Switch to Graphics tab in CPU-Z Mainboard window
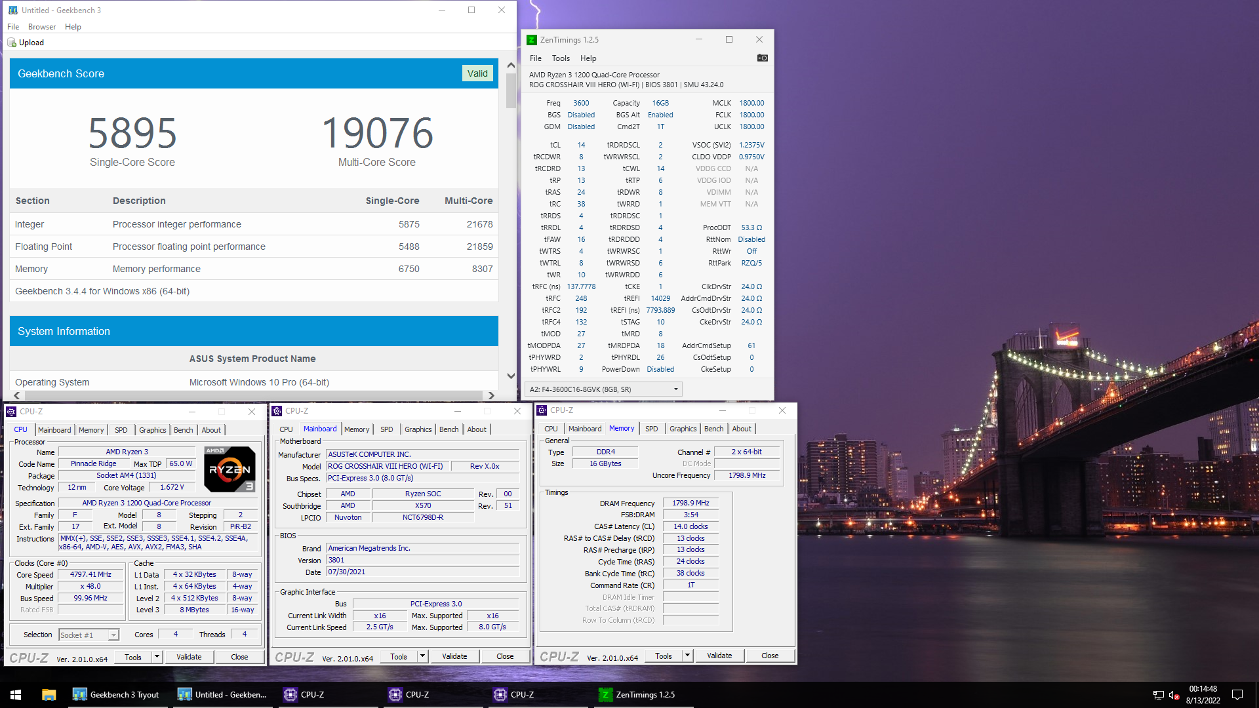The width and height of the screenshot is (1259, 708). click(x=418, y=429)
